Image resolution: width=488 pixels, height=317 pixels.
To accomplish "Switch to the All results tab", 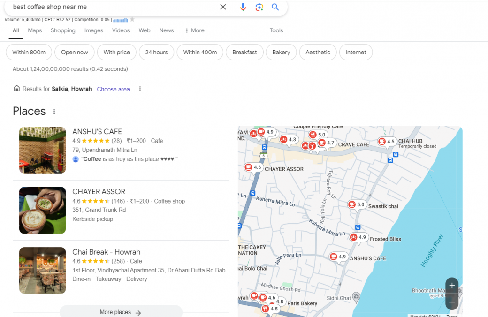I will [15, 30].
